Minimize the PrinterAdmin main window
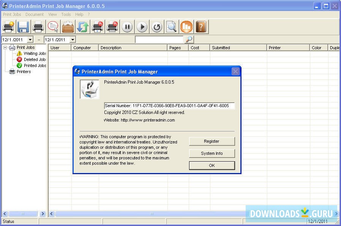 [x=317, y=6]
